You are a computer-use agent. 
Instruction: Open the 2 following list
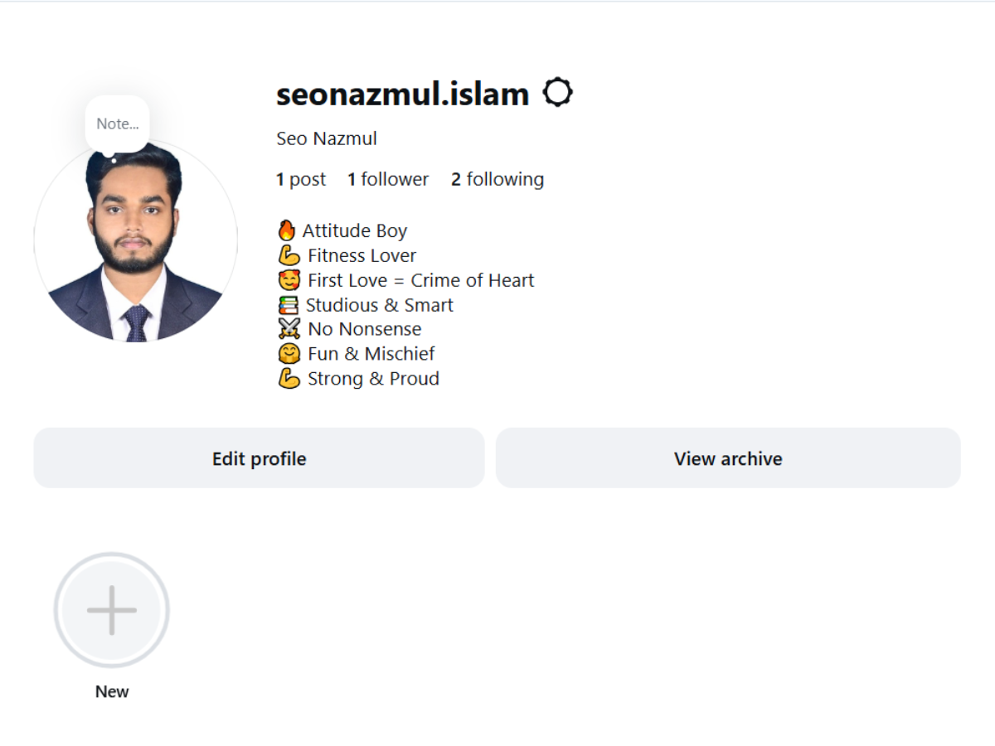point(498,178)
